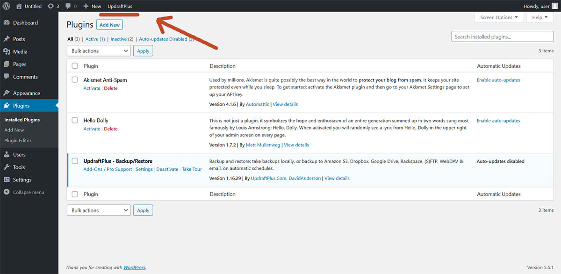Show the Active plugins filter
561x274 pixels.
pyautogui.click(x=95, y=39)
